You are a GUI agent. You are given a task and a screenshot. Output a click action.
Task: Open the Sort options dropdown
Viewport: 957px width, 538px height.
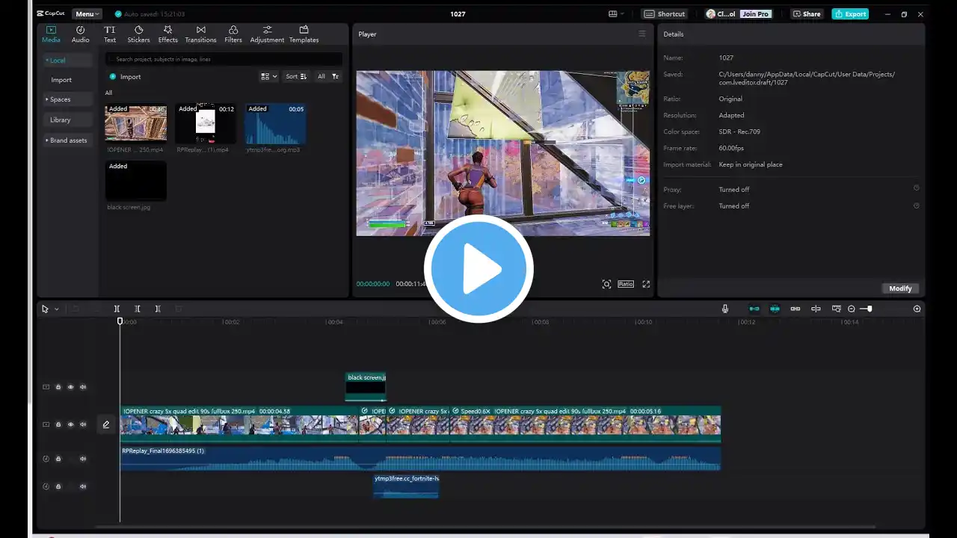pos(296,76)
